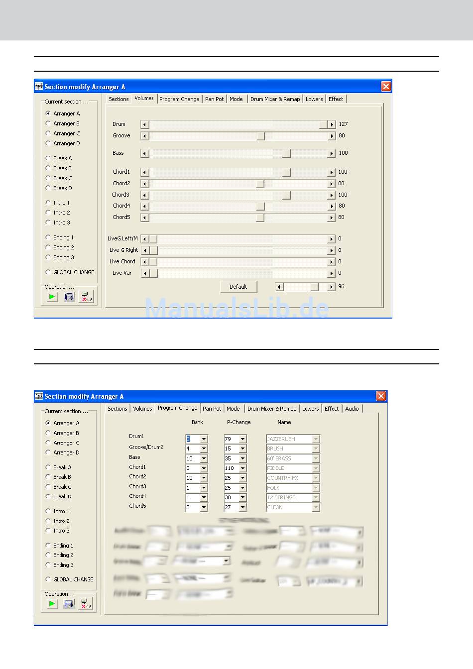The image size is (473, 669).
Task: Select Ending 3 in upper window
Action: coord(48,257)
